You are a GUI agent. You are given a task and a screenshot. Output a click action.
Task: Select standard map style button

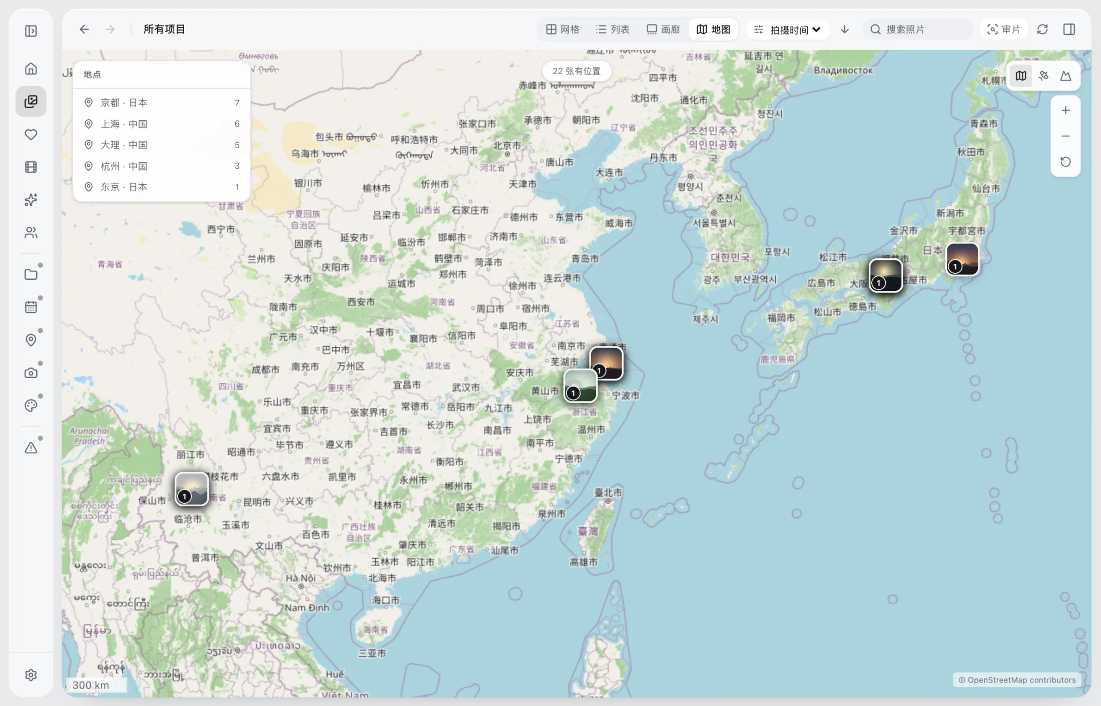tap(1021, 76)
